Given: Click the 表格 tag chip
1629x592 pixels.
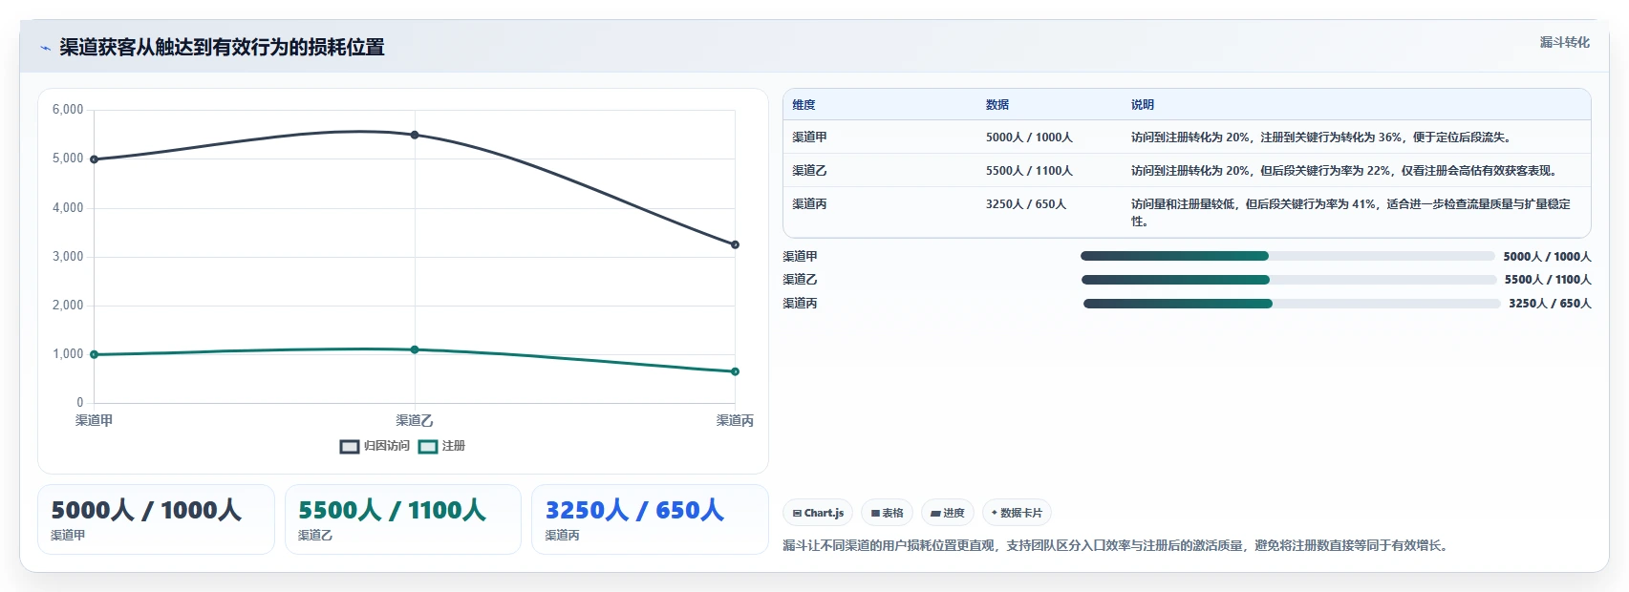Looking at the screenshot, I should point(887,513).
